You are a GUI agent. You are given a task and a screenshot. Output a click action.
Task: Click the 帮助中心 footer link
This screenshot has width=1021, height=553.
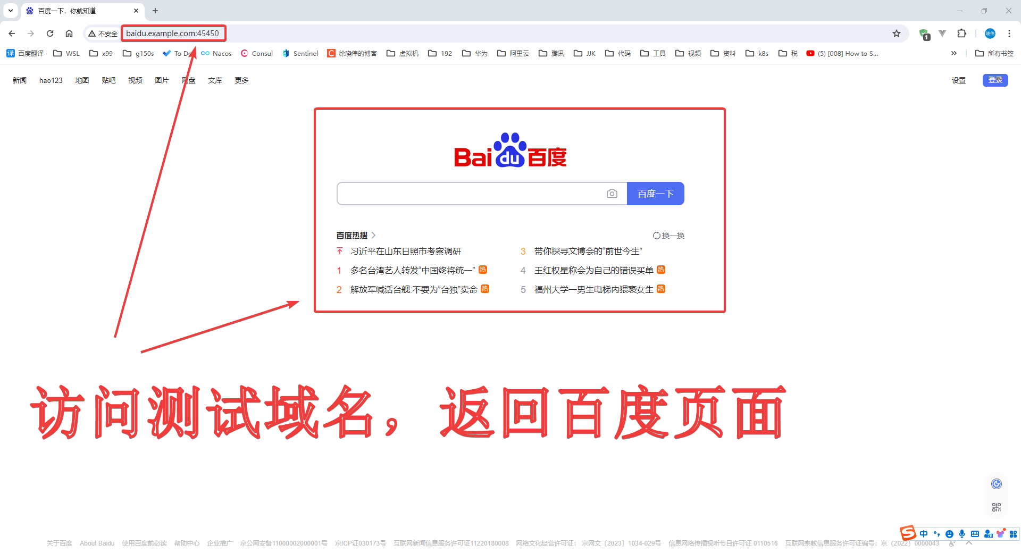point(187,543)
